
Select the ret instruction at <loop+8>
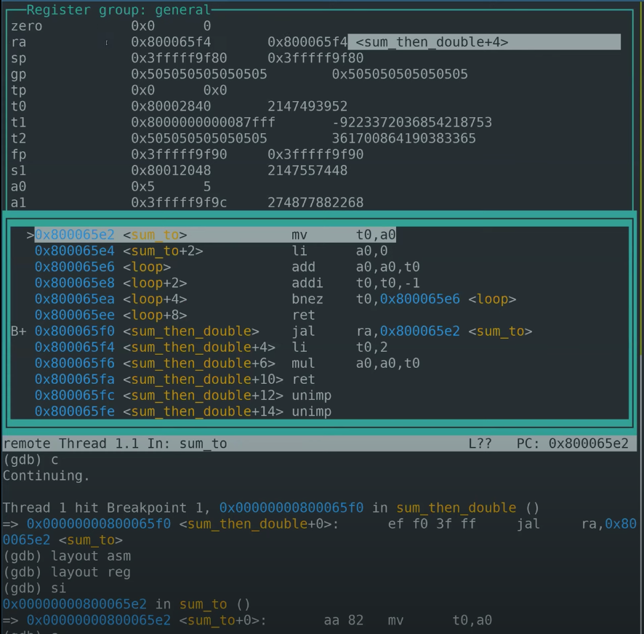tap(303, 315)
